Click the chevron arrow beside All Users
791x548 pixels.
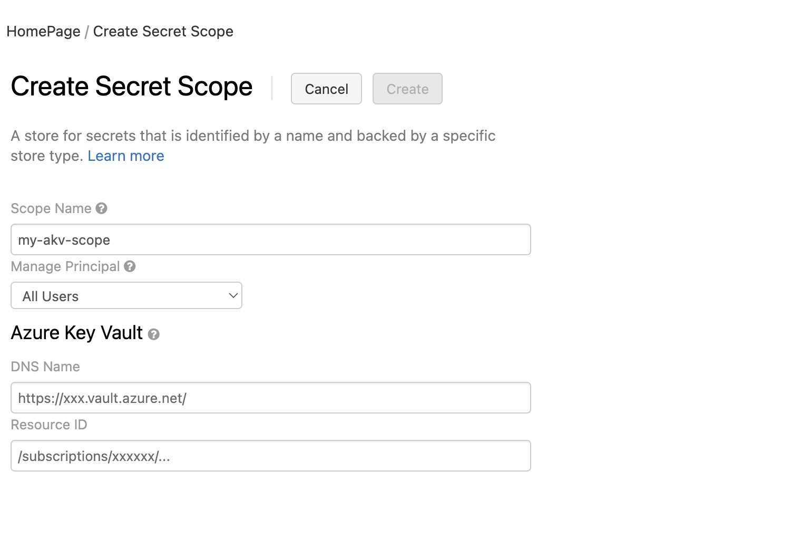point(233,295)
